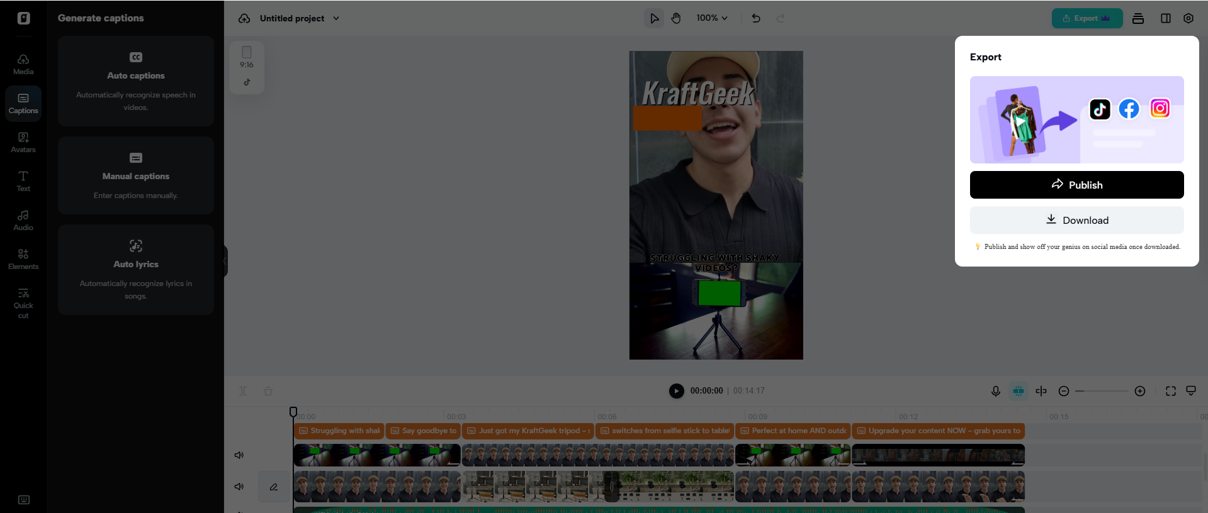Click the cloud save icon
This screenshot has width=1208, height=513.
coord(244,18)
